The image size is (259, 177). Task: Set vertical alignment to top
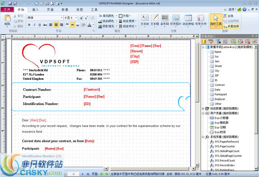[67, 25]
